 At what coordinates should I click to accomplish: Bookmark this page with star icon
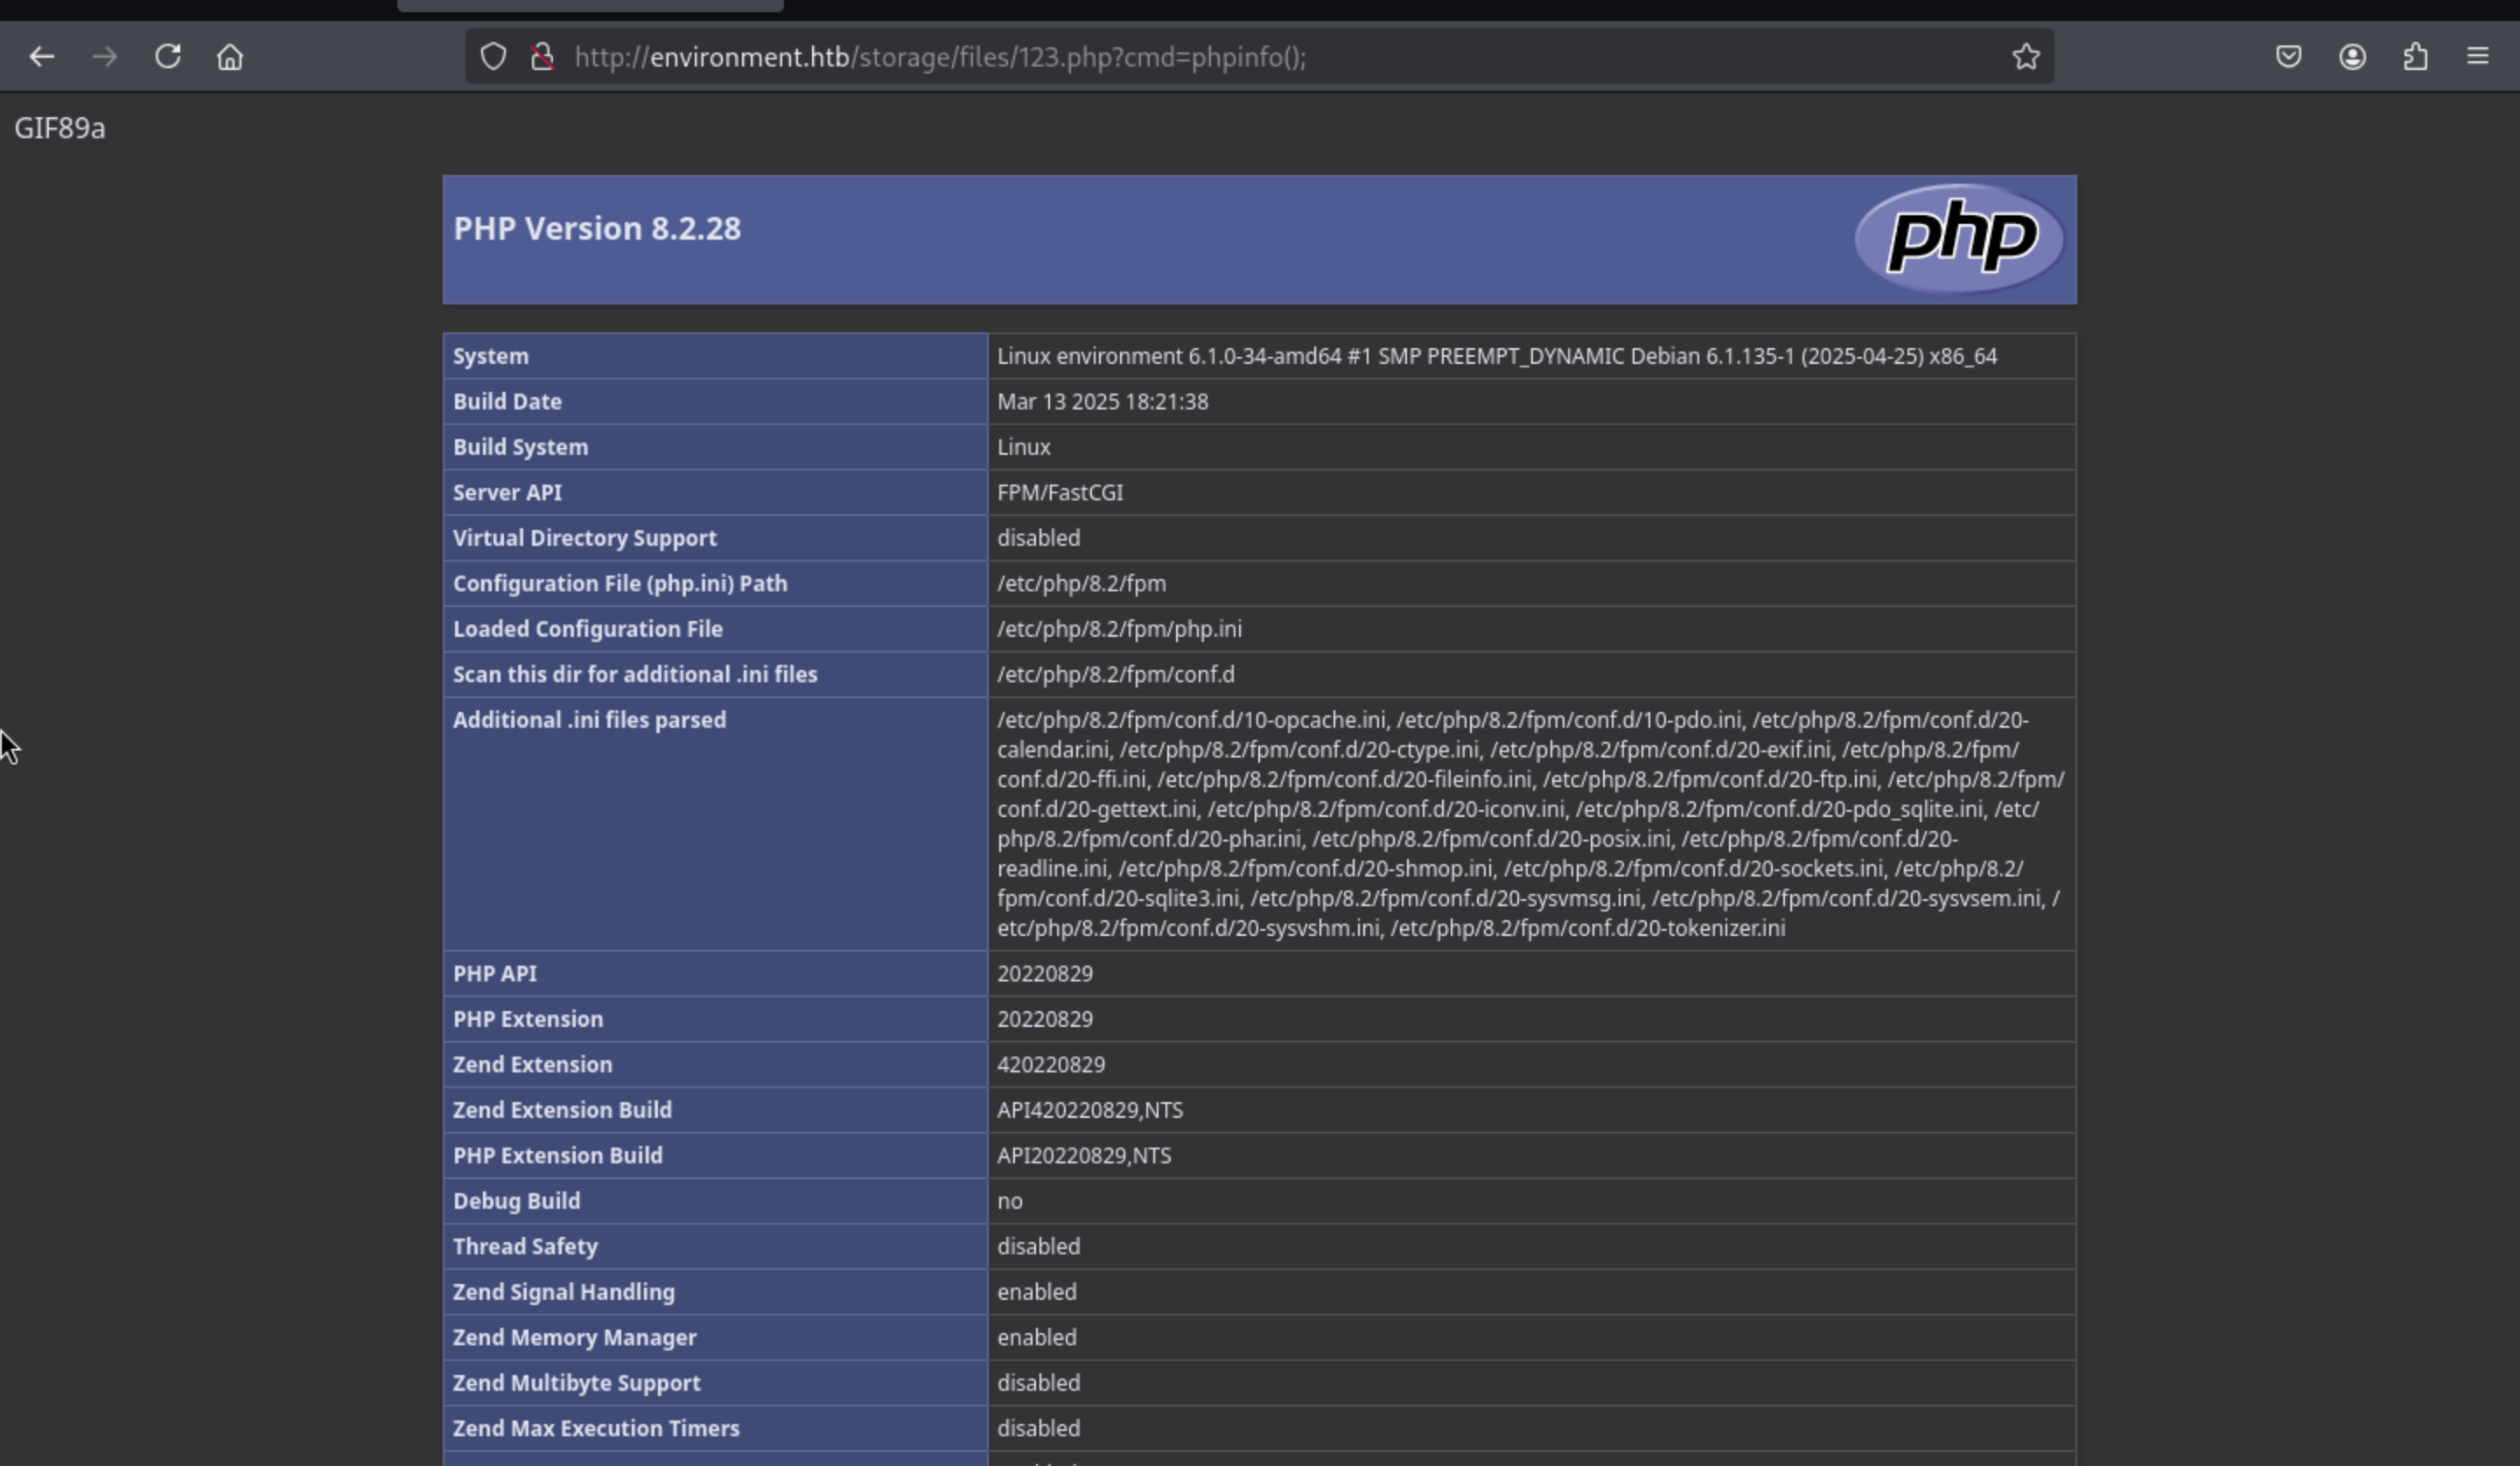2025,57
